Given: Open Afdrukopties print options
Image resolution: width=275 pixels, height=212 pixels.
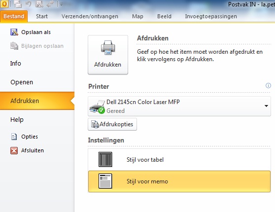Looking at the screenshot, I should tap(112, 124).
